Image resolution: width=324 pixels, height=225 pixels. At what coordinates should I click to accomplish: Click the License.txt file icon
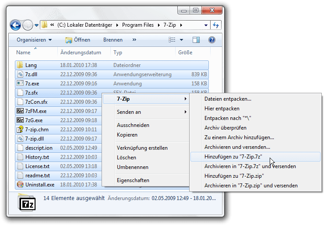click(x=20, y=166)
